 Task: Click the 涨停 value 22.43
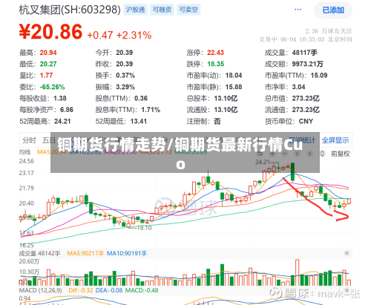click(x=215, y=53)
